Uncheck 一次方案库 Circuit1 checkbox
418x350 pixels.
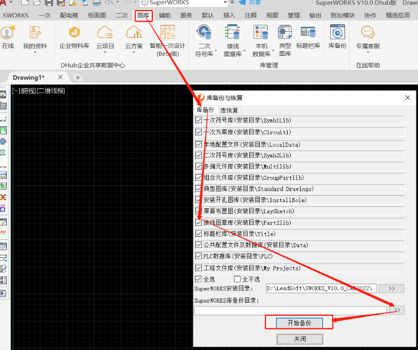(x=199, y=132)
